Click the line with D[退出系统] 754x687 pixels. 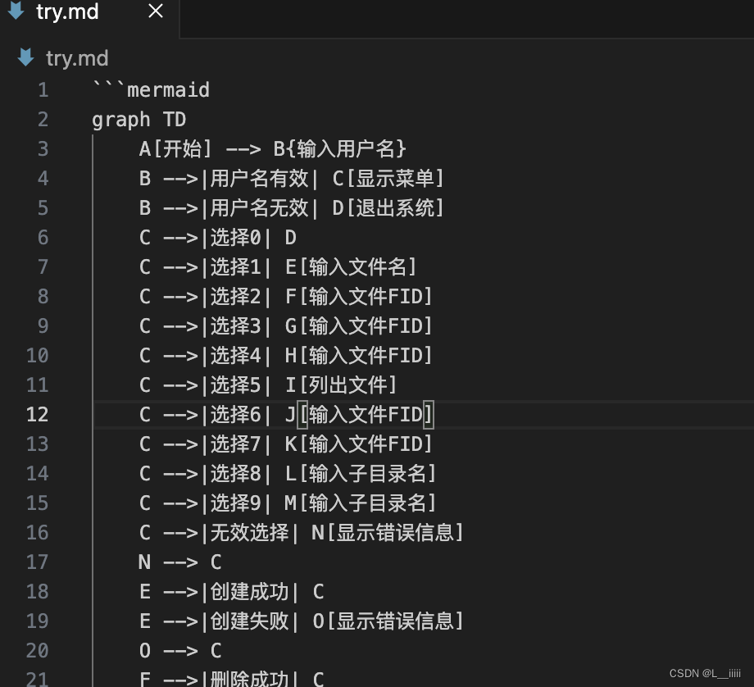tap(292, 208)
